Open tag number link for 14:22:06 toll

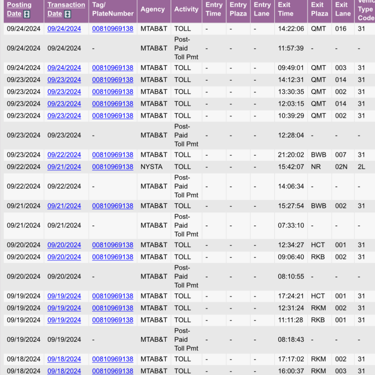point(112,29)
